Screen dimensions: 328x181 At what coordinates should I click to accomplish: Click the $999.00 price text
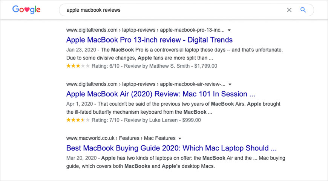[x=192, y=120]
